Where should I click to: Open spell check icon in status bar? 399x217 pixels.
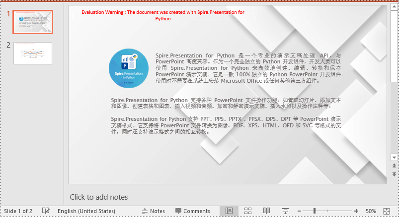pos(46,211)
